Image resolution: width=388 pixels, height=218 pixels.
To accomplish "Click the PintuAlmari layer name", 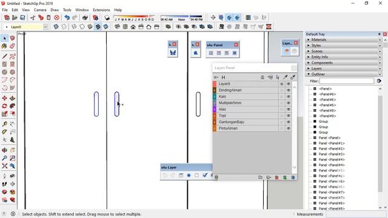I will click(228, 128).
